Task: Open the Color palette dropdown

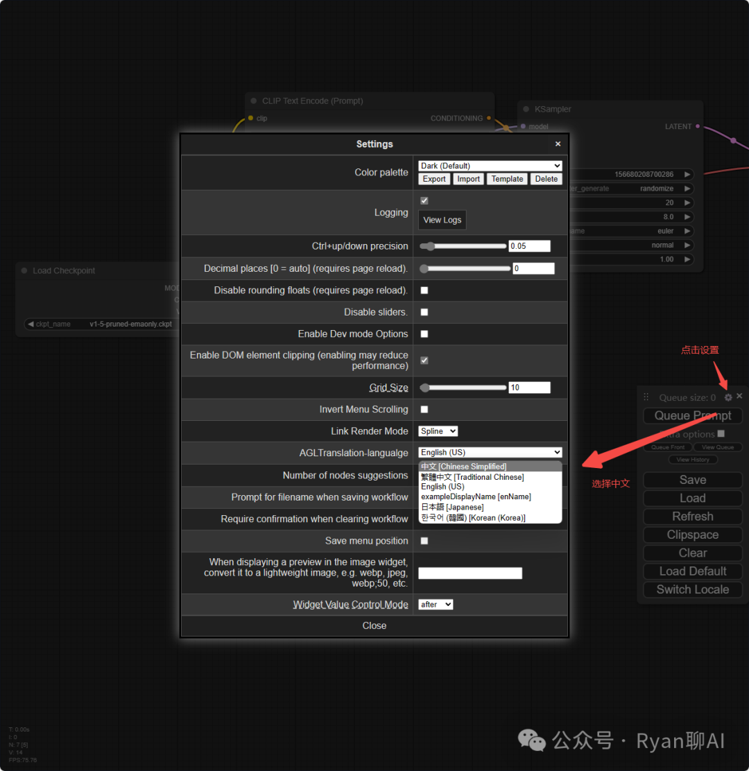Action: pyautogui.click(x=490, y=166)
